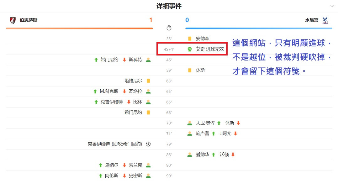Click the Bournemouth (伯恩茅斯) club crest

[x=13, y=20]
